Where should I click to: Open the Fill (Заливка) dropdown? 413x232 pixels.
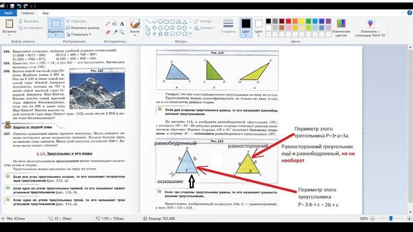point(205,28)
